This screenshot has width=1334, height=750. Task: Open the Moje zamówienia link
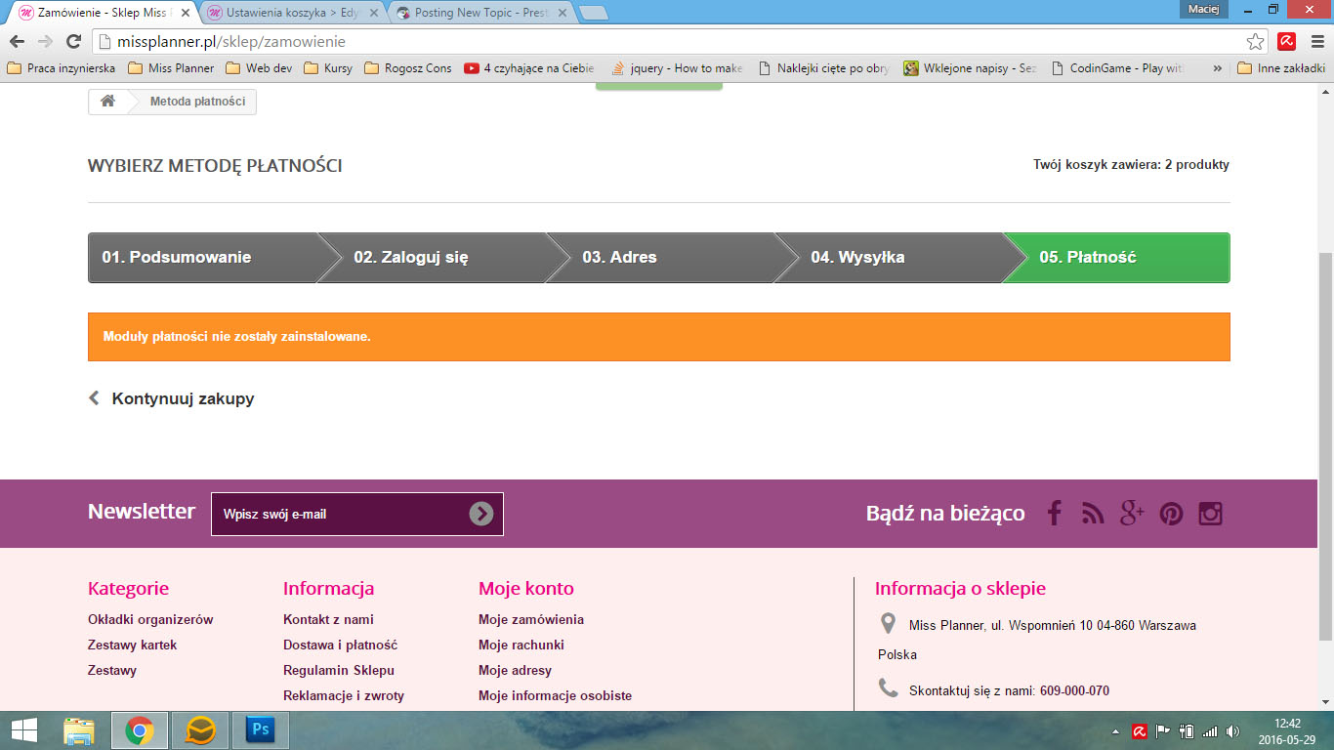click(x=531, y=619)
